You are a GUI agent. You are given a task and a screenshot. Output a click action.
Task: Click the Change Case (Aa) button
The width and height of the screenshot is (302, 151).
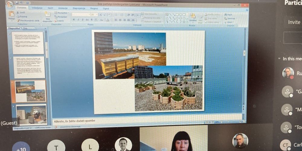(102, 20)
